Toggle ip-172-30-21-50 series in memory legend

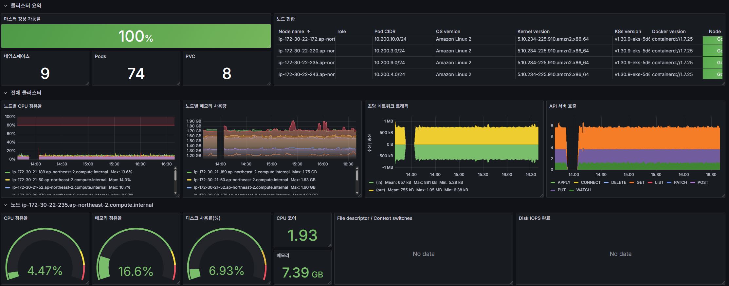click(x=241, y=180)
